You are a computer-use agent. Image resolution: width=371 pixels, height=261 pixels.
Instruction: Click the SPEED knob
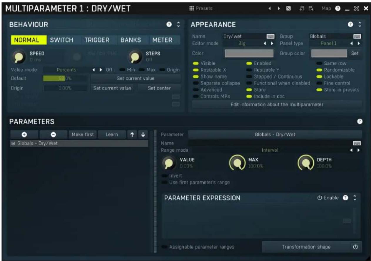pyautogui.click(x=19, y=57)
